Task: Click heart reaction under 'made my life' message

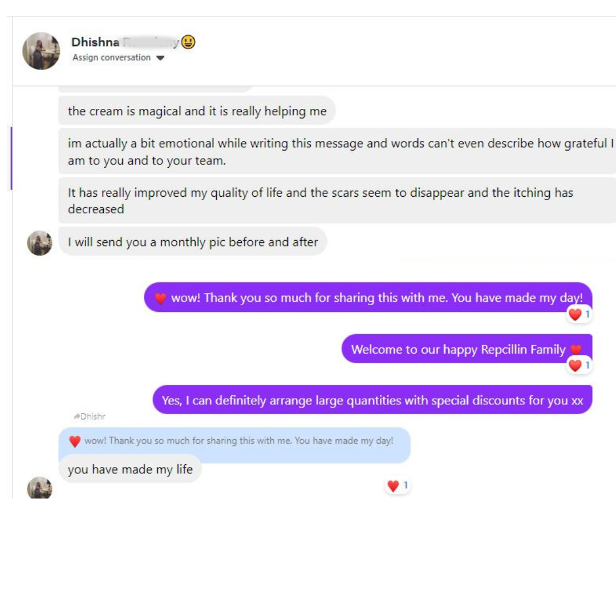Action: (x=398, y=486)
